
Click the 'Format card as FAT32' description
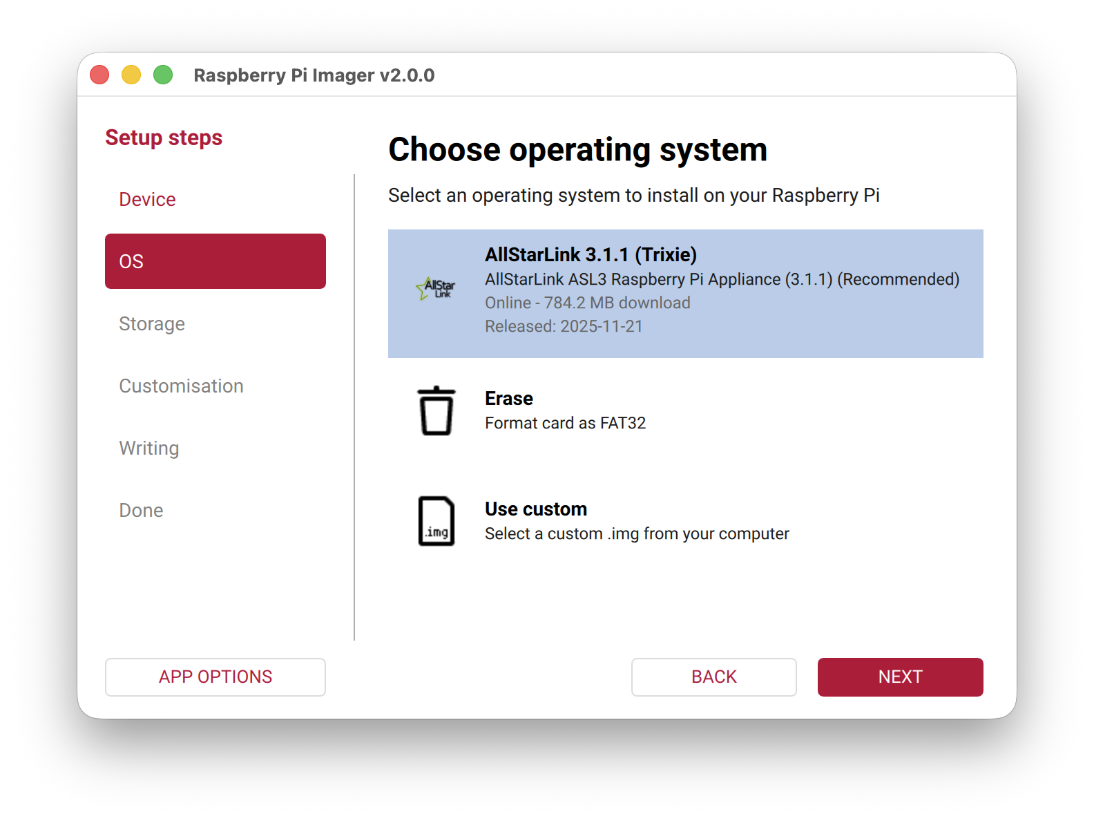point(565,423)
